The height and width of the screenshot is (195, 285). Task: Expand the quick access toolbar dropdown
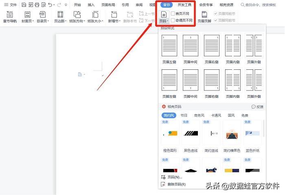[x=66, y=5]
